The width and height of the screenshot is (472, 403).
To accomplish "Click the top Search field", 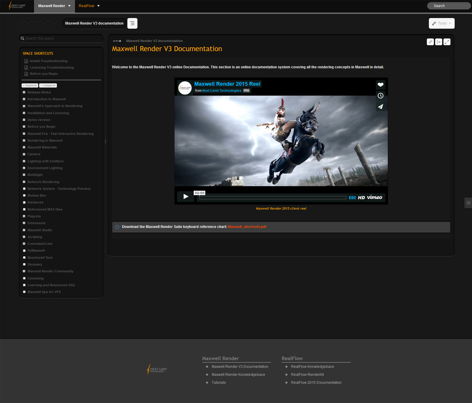I will click(x=449, y=6).
